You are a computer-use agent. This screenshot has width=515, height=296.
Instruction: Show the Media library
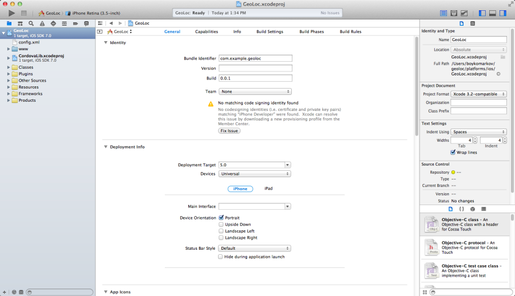pos(484,209)
